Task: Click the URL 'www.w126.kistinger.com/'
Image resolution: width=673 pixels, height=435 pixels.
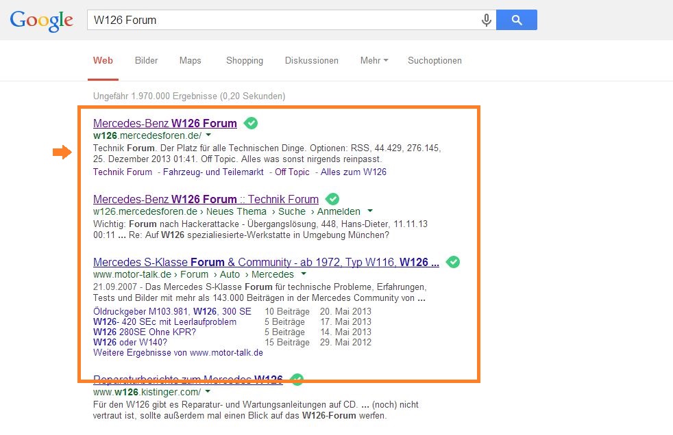Action: coord(147,392)
